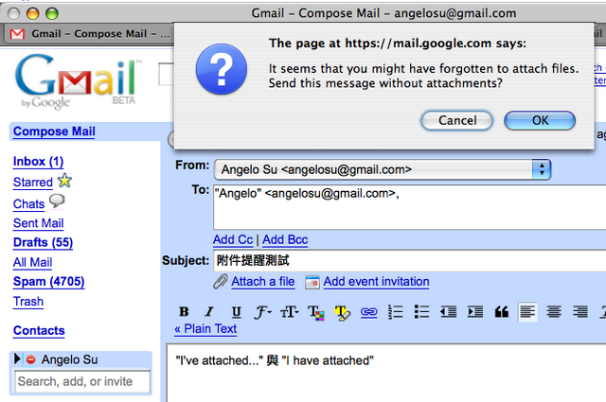
Task: Click the red busy status icon
Action: pyautogui.click(x=31, y=359)
